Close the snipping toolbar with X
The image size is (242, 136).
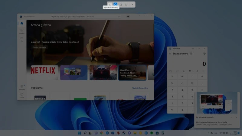pos(132,5)
